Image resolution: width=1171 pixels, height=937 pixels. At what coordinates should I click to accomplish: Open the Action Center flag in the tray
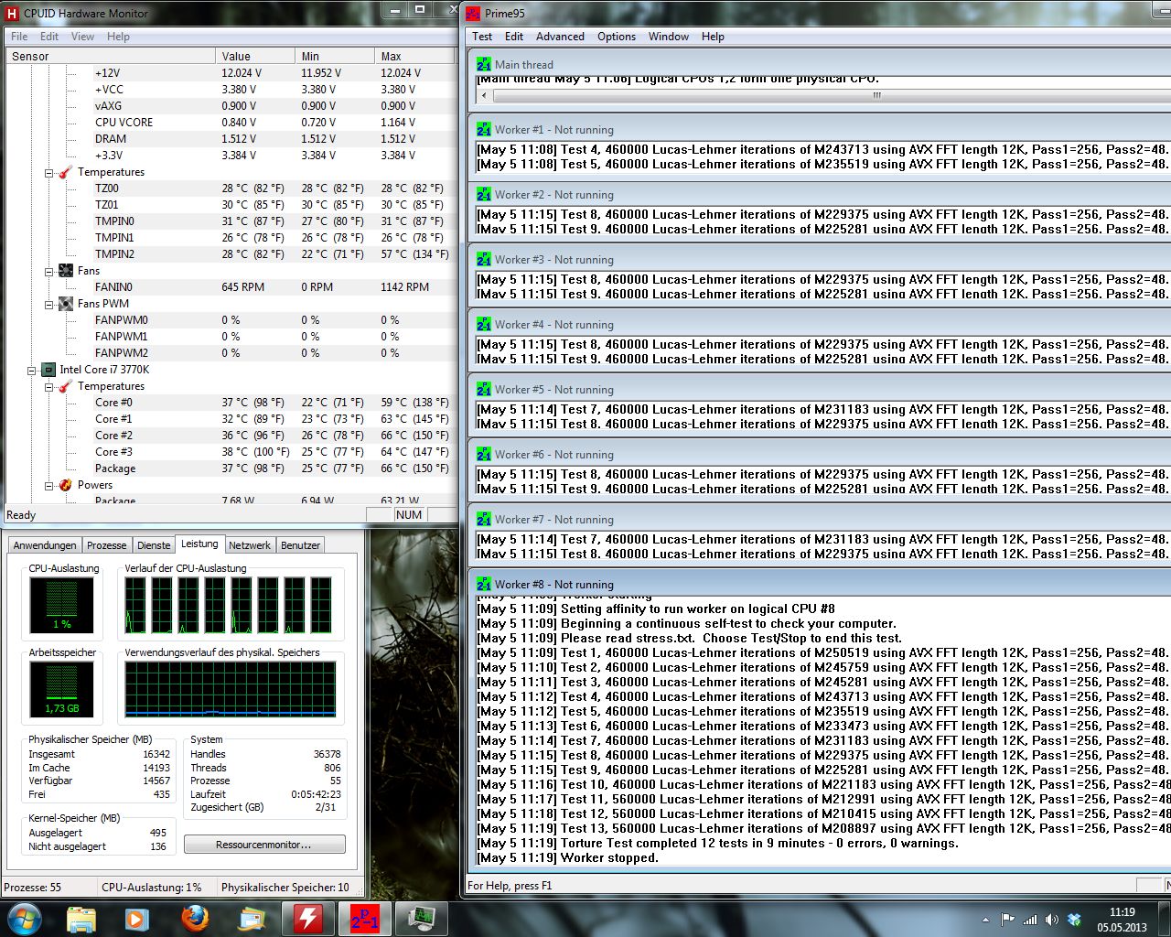tap(1007, 920)
